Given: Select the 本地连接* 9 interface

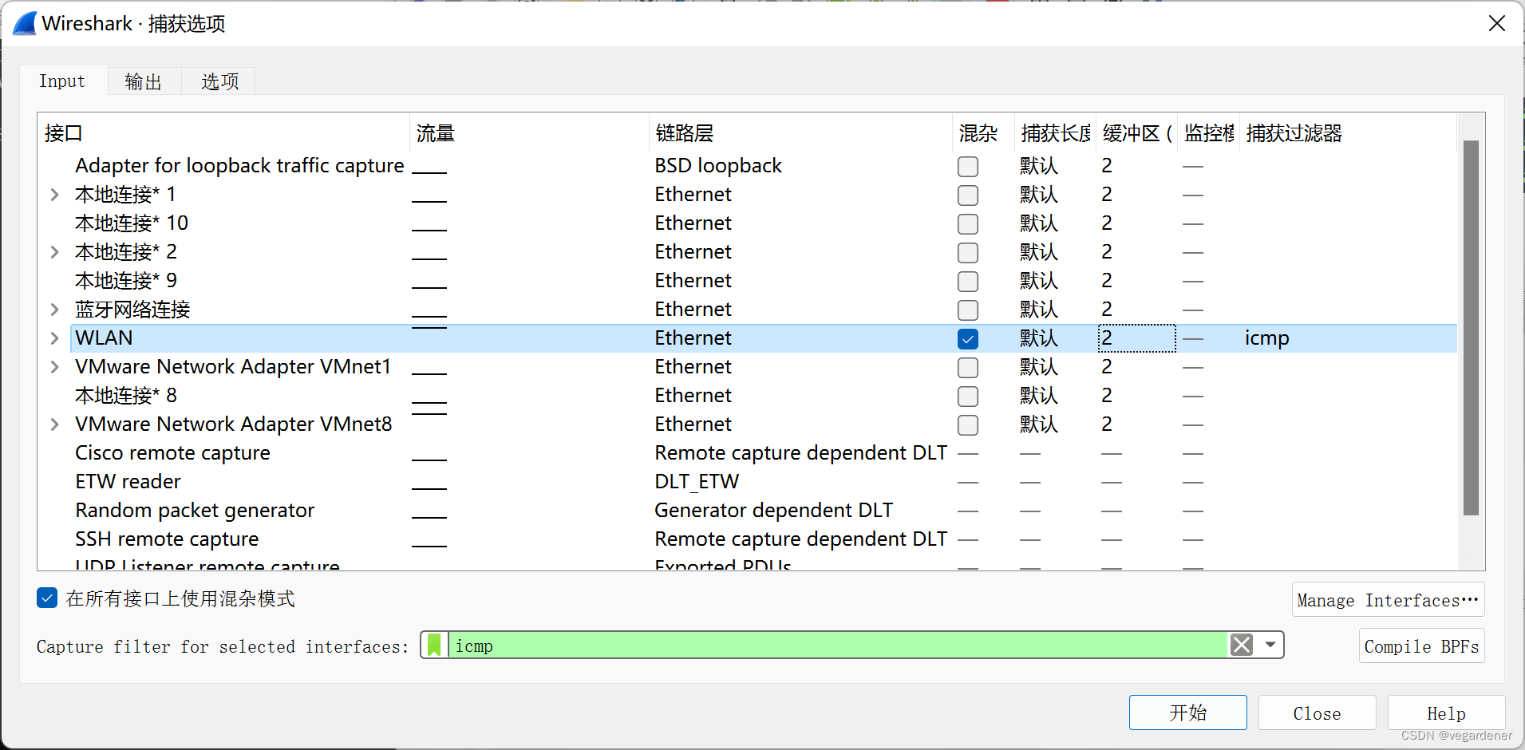Looking at the screenshot, I should click(x=126, y=281).
